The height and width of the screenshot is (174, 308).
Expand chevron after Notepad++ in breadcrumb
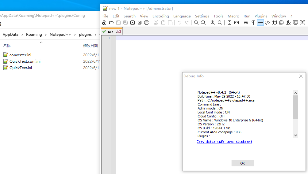75,35
